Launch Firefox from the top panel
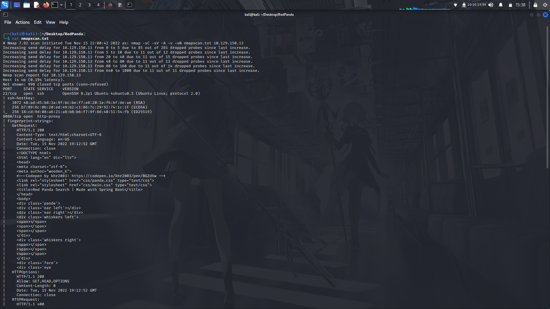The width and height of the screenshot is (550, 309). pyautogui.click(x=46, y=5)
